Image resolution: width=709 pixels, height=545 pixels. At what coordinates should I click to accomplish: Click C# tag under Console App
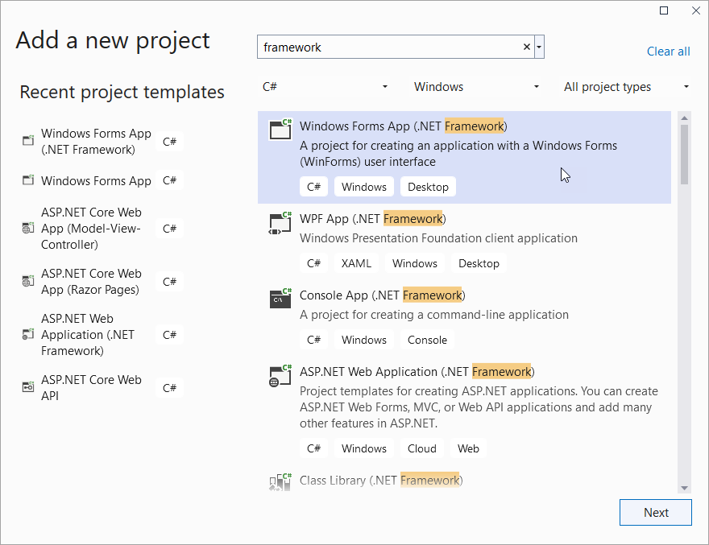pos(313,340)
